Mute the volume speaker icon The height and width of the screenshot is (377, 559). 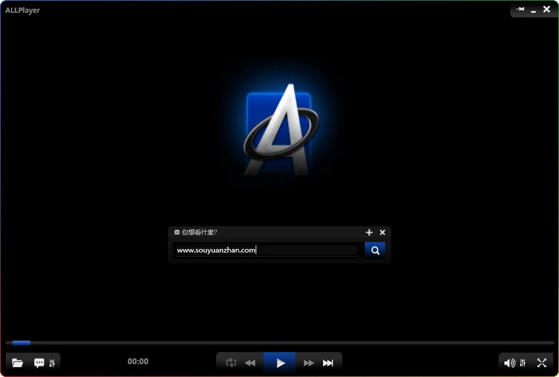[x=509, y=363]
